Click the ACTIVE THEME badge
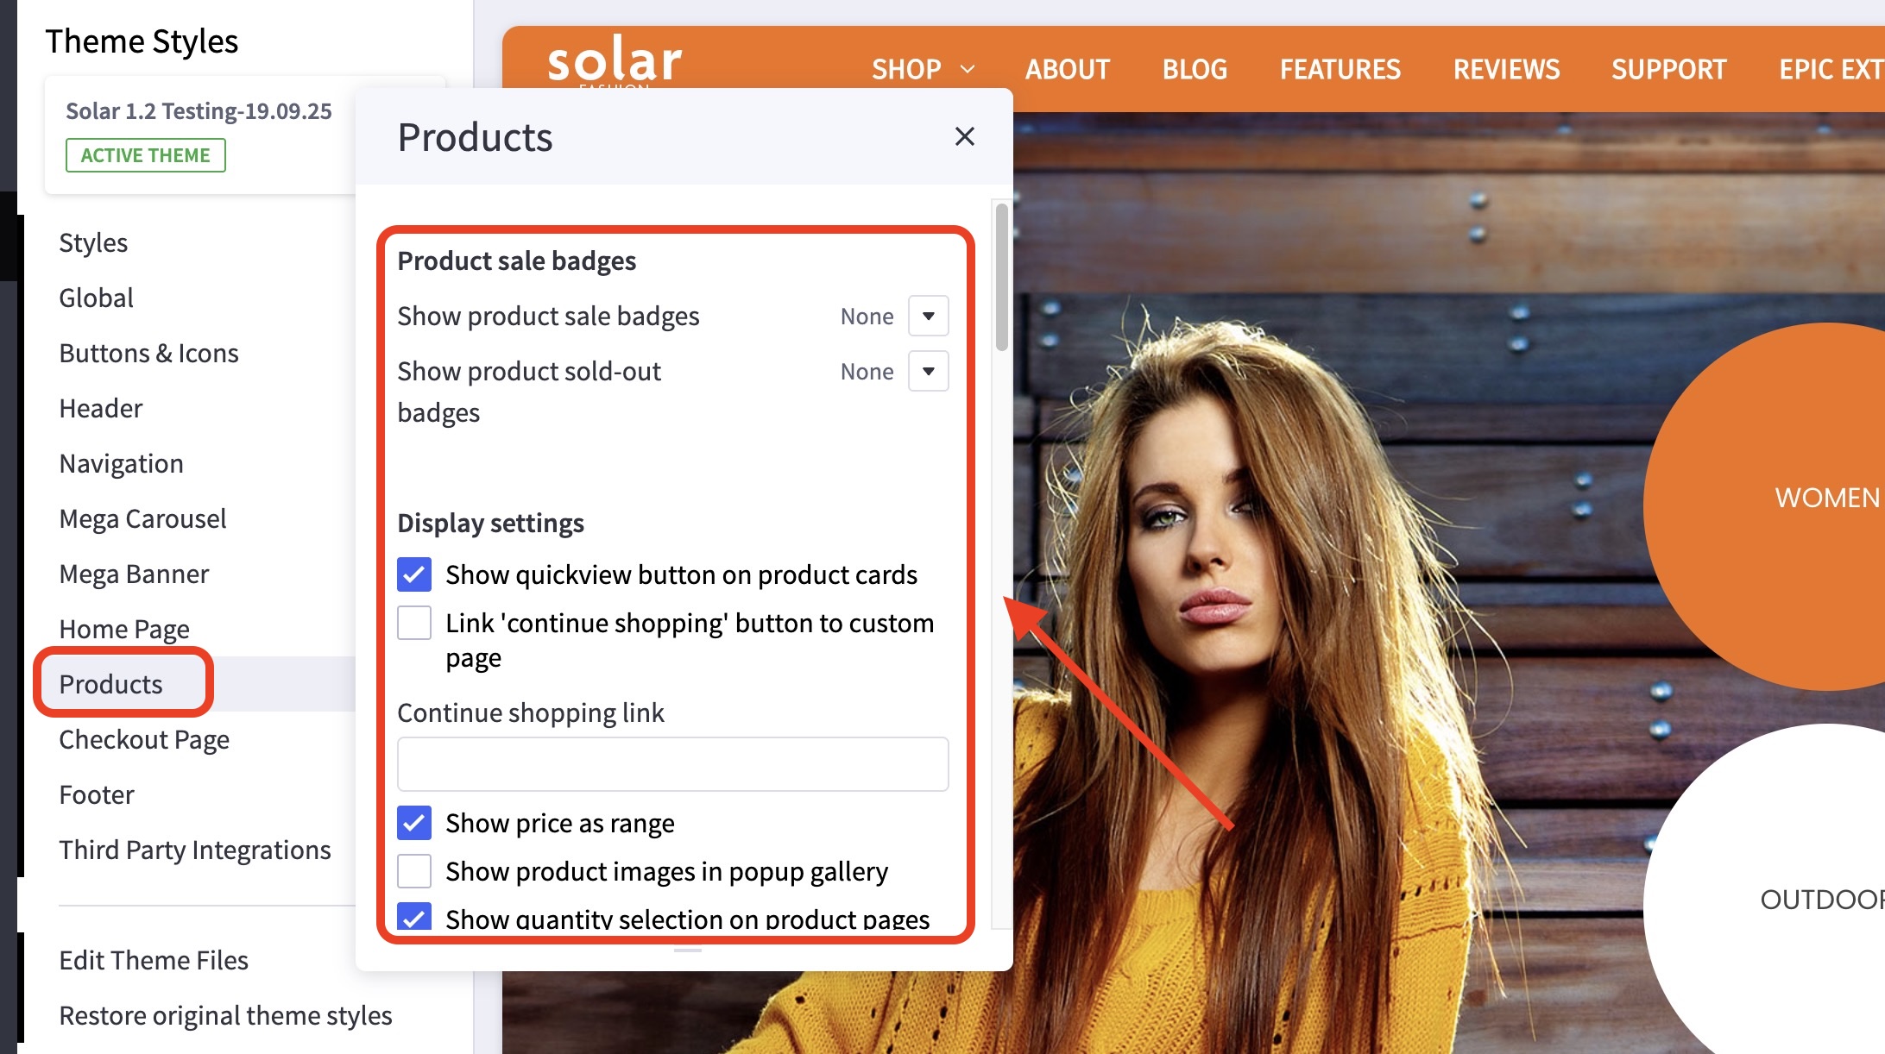The width and height of the screenshot is (1885, 1054). pos(145,155)
